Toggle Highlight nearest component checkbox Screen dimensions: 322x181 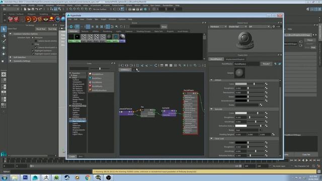[33, 54]
